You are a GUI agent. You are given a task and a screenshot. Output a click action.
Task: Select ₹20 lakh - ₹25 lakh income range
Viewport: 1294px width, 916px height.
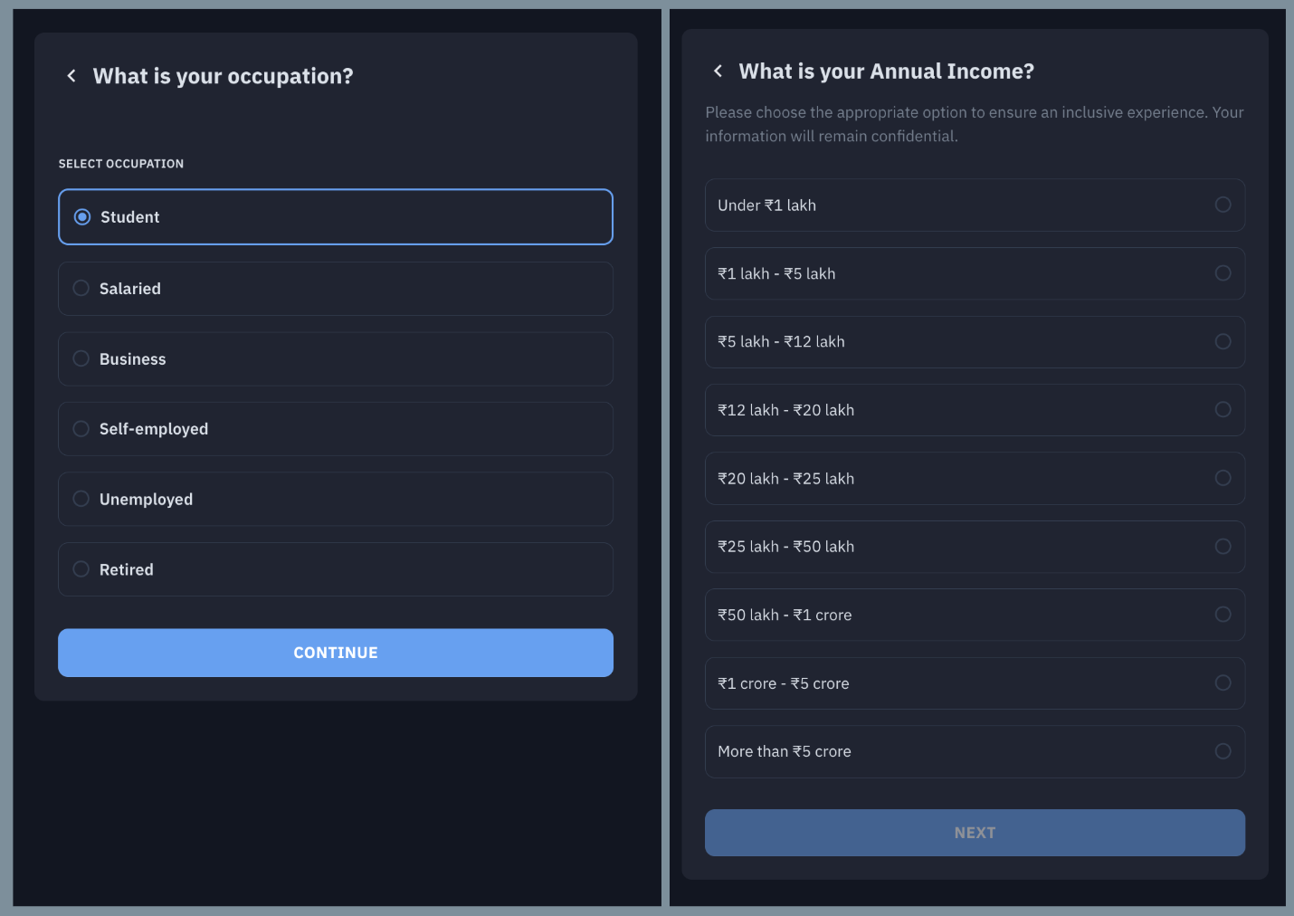click(1222, 478)
